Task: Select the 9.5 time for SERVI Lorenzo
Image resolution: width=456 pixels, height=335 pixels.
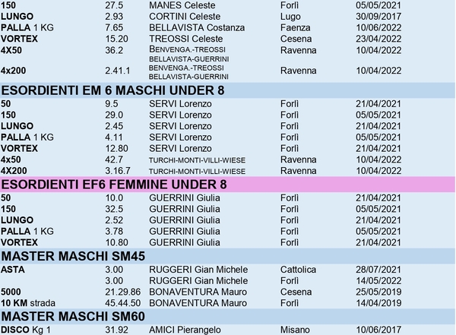Action: [x=112, y=104]
